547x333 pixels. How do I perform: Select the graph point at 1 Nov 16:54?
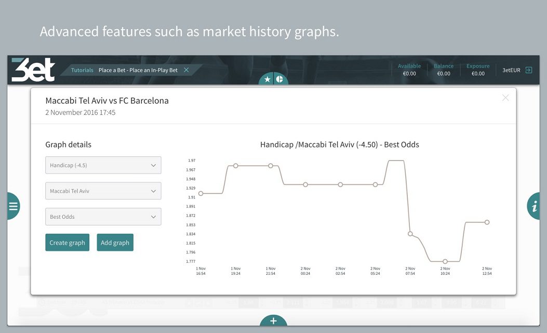[x=201, y=193]
